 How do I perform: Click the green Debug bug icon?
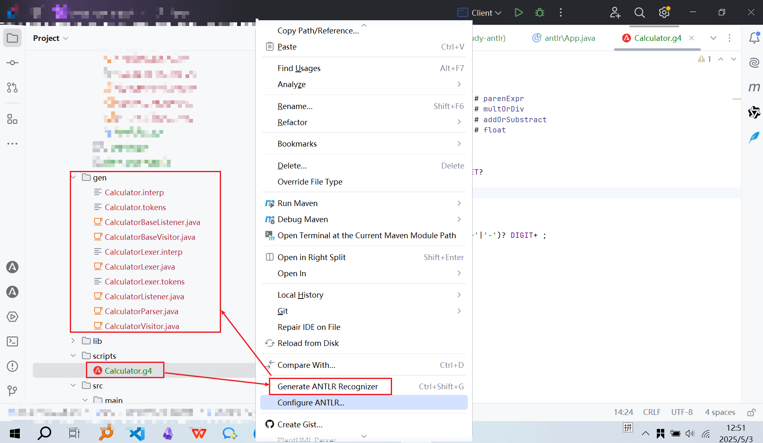coord(540,12)
